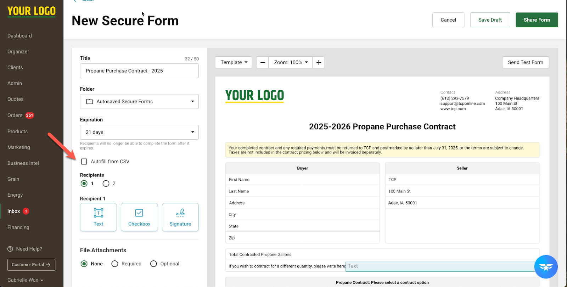Expand the Expiration 21 days dropdown
The width and height of the screenshot is (567, 287).
(139, 132)
